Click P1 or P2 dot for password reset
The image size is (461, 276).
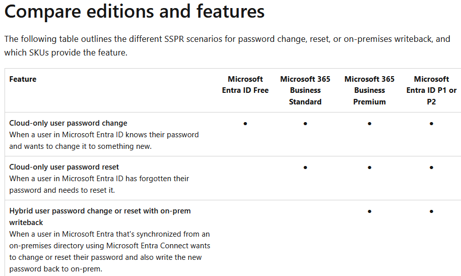pyautogui.click(x=431, y=167)
